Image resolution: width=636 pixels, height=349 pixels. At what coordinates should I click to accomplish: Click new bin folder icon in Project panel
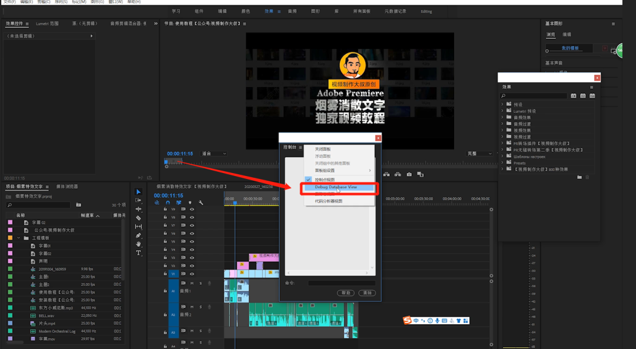[78, 205]
